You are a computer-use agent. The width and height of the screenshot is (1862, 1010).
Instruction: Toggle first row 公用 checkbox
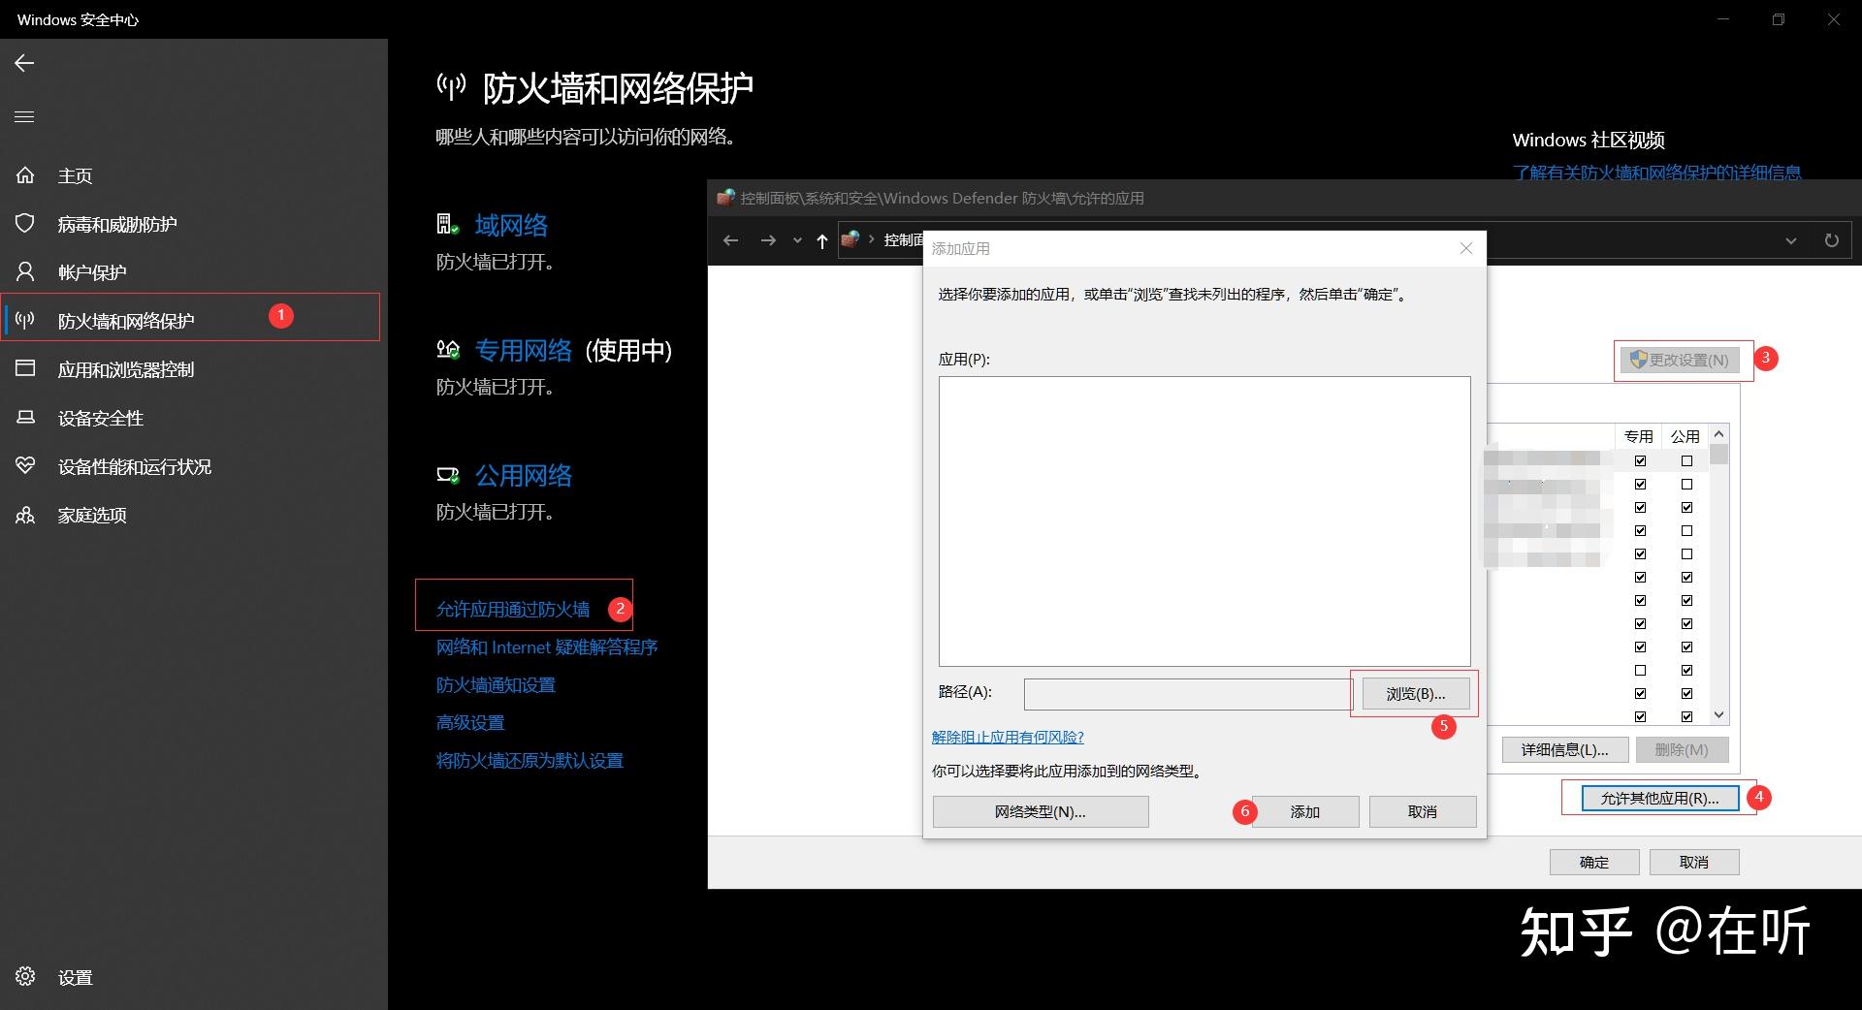coord(1686,461)
